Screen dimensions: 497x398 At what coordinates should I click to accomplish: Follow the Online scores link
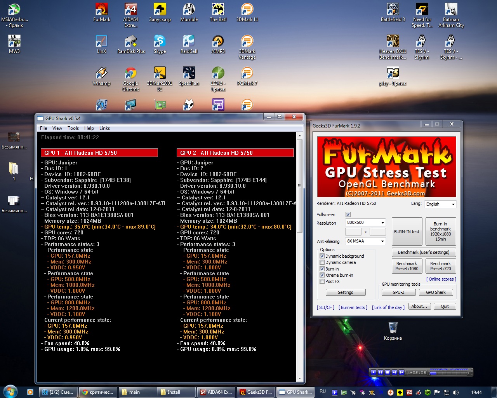(x=441, y=279)
